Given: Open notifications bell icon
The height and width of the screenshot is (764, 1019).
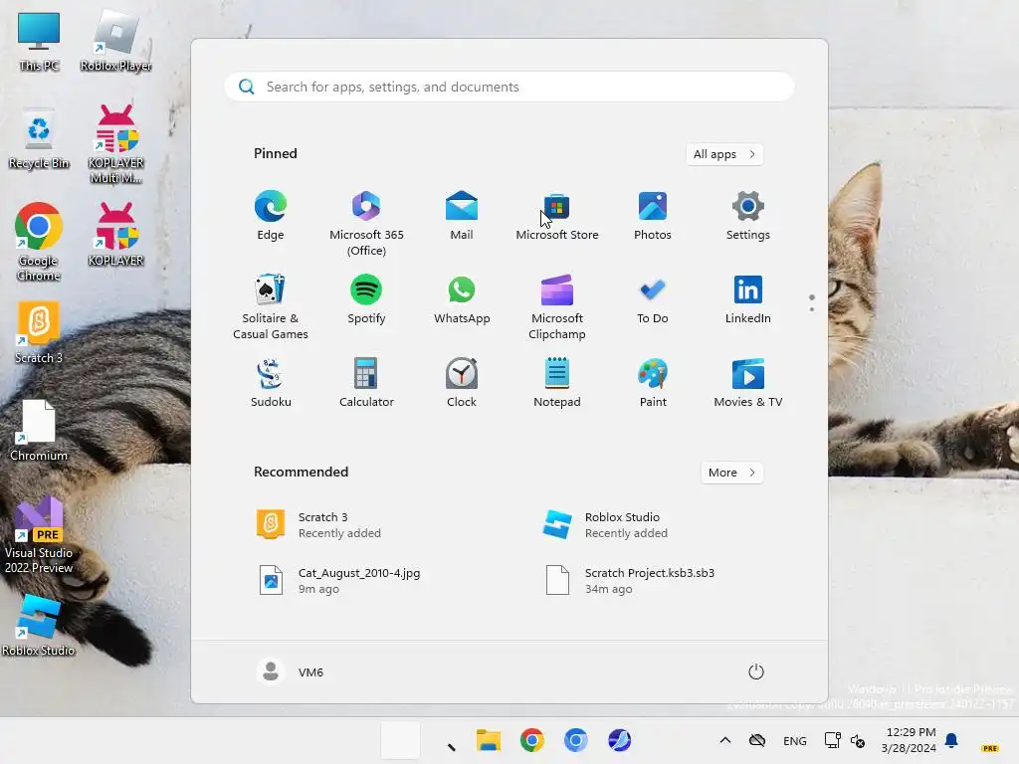Looking at the screenshot, I should (951, 740).
